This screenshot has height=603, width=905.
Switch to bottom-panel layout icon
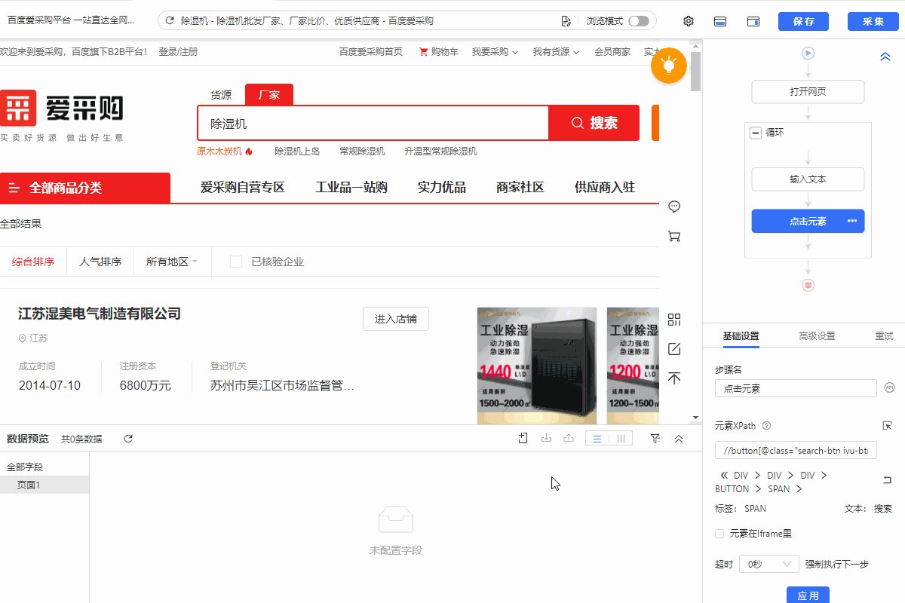click(720, 21)
